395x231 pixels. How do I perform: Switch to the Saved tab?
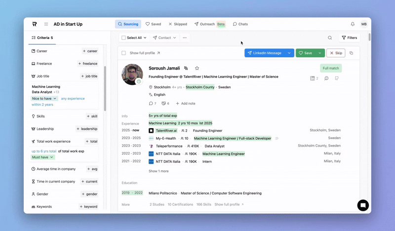153,24
